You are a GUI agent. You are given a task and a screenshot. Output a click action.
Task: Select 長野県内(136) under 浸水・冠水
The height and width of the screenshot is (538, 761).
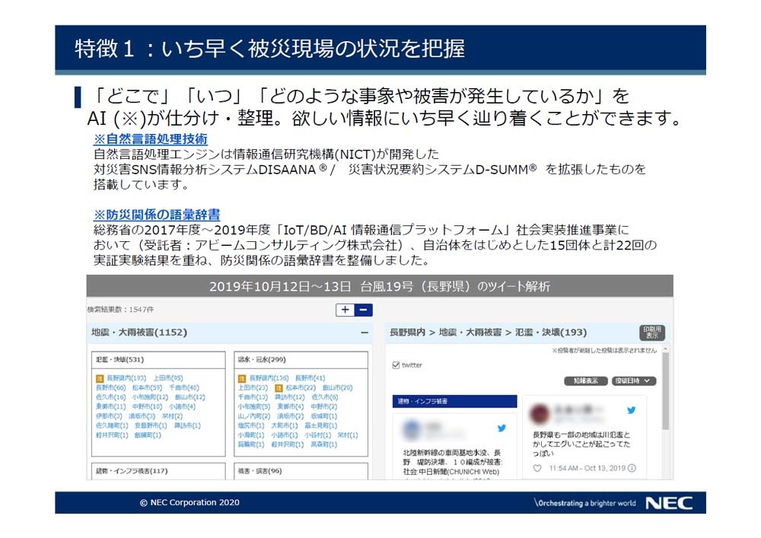coord(269,378)
